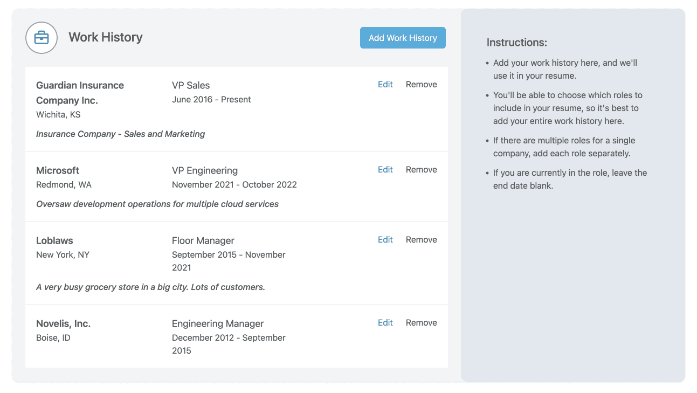Click the Guardian Insurance Company Inc. name
697x393 pixels.
pos(80,93)
